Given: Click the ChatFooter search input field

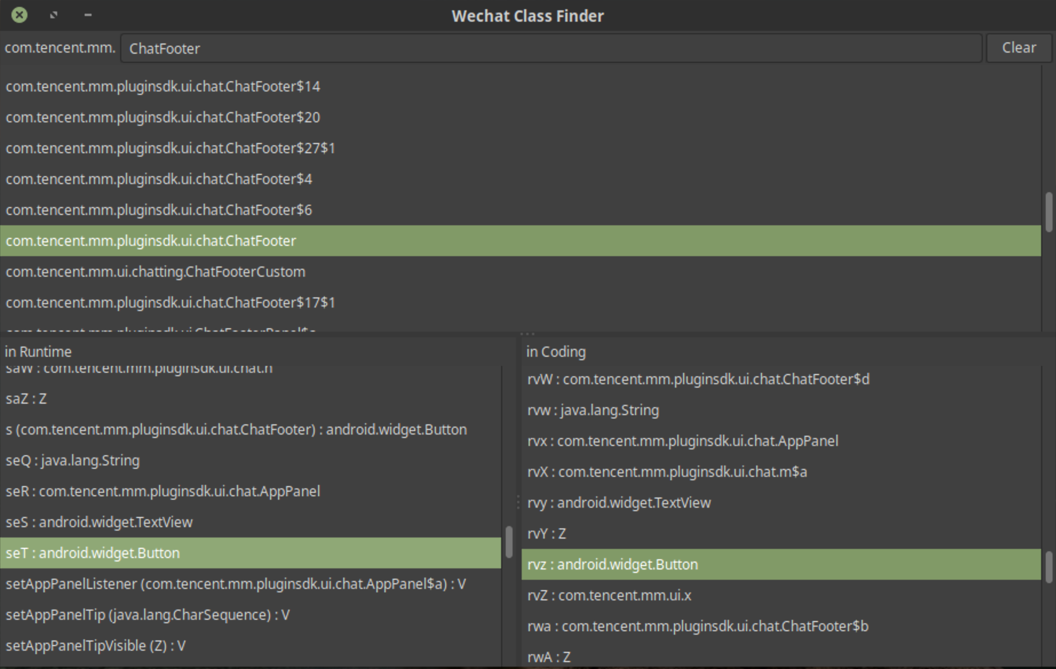Looking at the screenshot, I should (550, 49).
